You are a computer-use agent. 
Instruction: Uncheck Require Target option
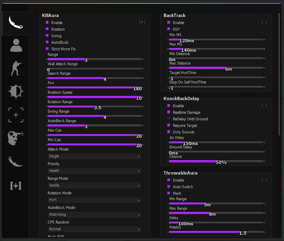[169, 125]
